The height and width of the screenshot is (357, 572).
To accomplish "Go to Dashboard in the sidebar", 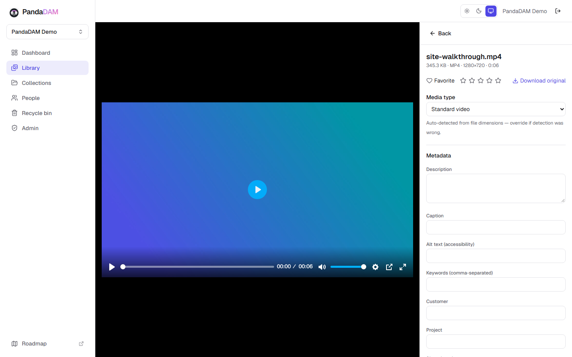I will 47,53.
